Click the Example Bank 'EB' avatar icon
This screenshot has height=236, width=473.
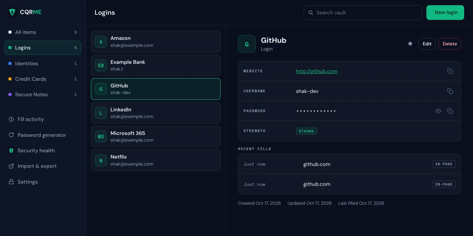pyautogui.click(x=101, y=65)
